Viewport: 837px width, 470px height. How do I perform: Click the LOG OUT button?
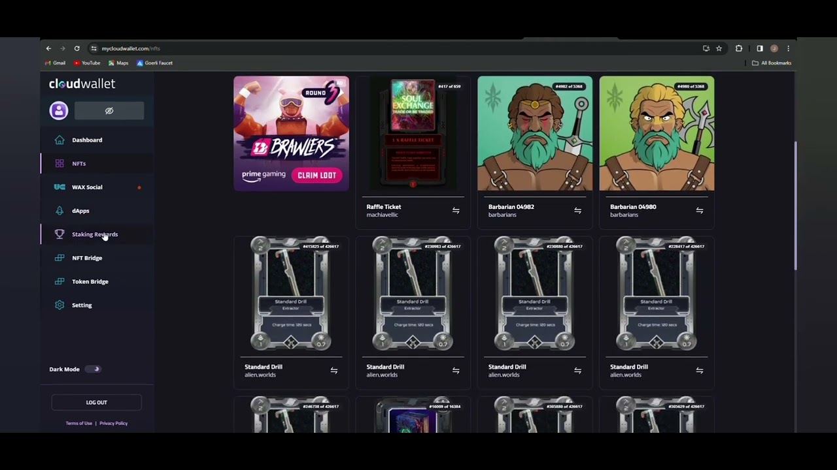97,403
